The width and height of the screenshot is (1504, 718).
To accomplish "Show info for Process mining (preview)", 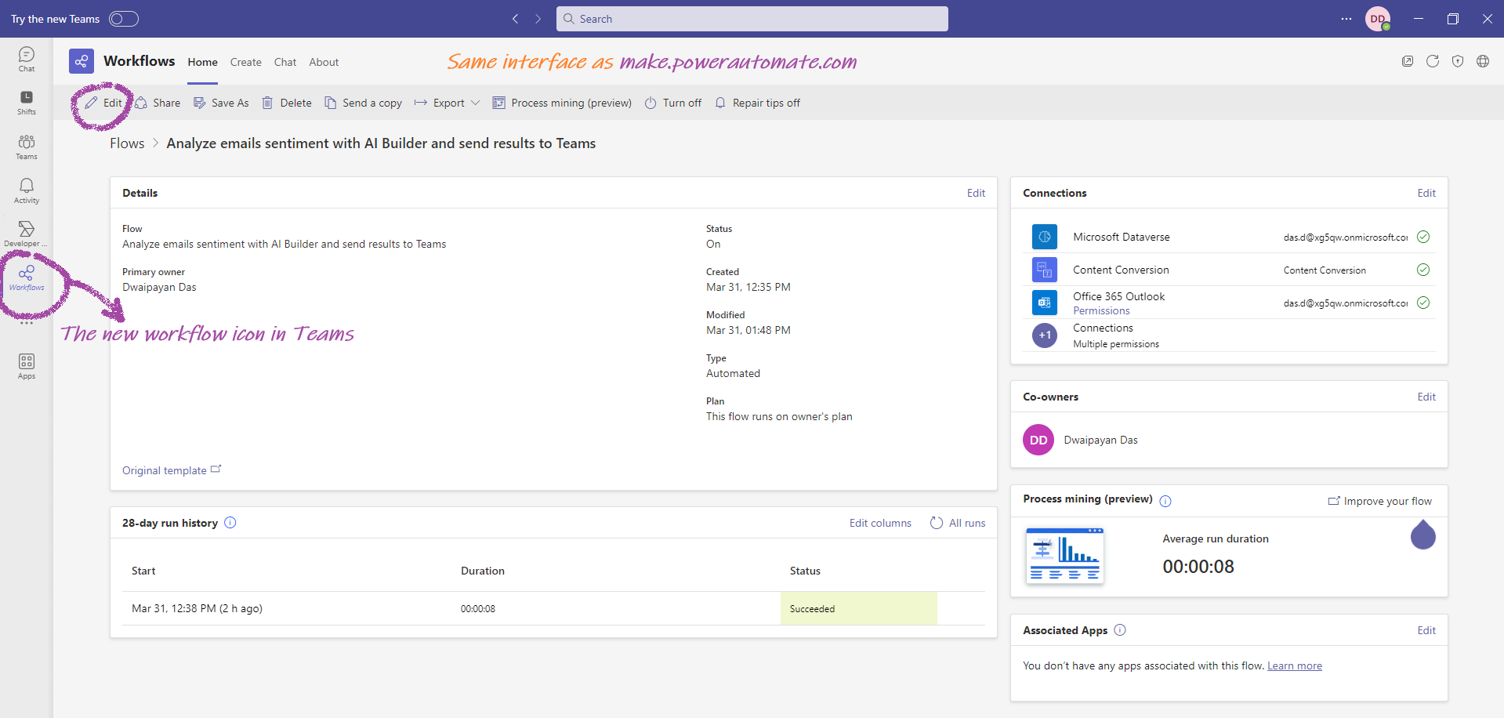I will (1165, 501).
